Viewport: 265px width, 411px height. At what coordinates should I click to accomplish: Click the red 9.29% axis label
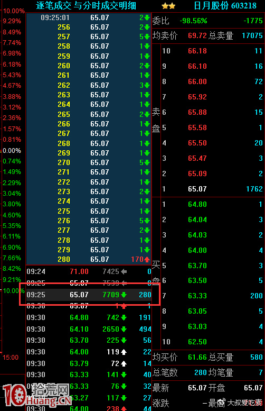[12, 21]
